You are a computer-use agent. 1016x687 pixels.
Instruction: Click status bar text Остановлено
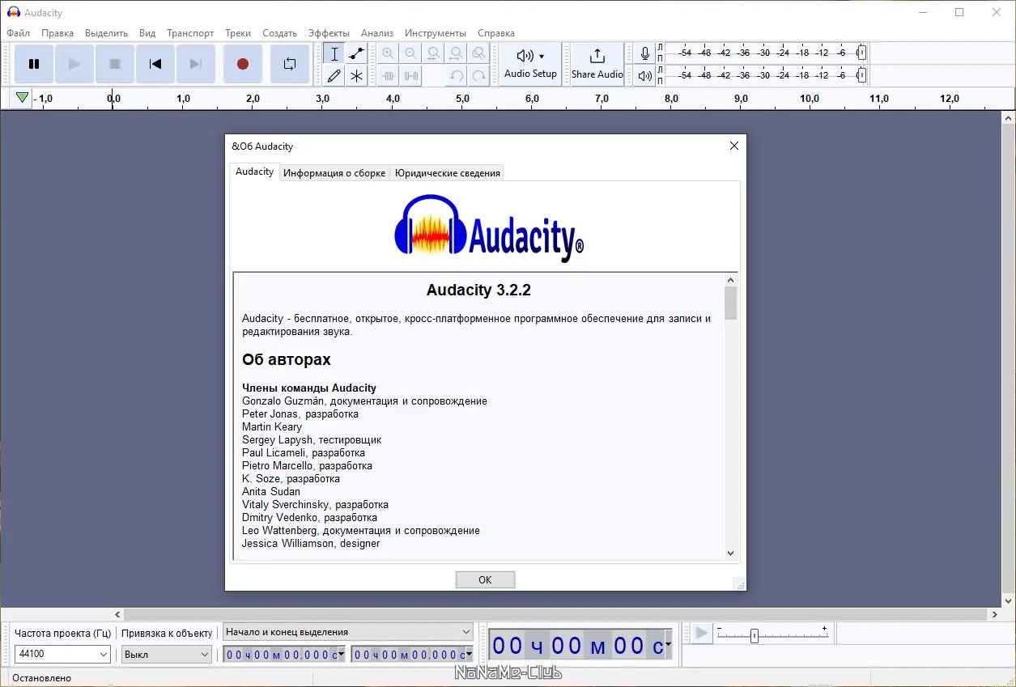pos(41,678)
